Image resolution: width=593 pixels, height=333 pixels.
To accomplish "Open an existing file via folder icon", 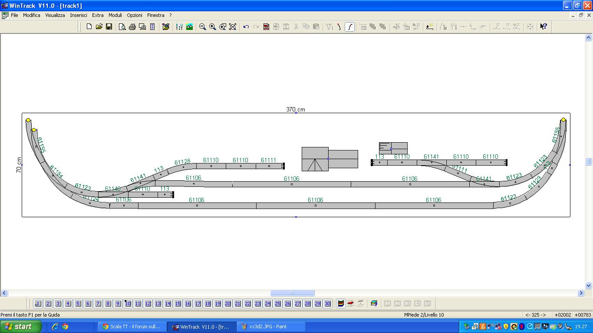I will point(99,26).
